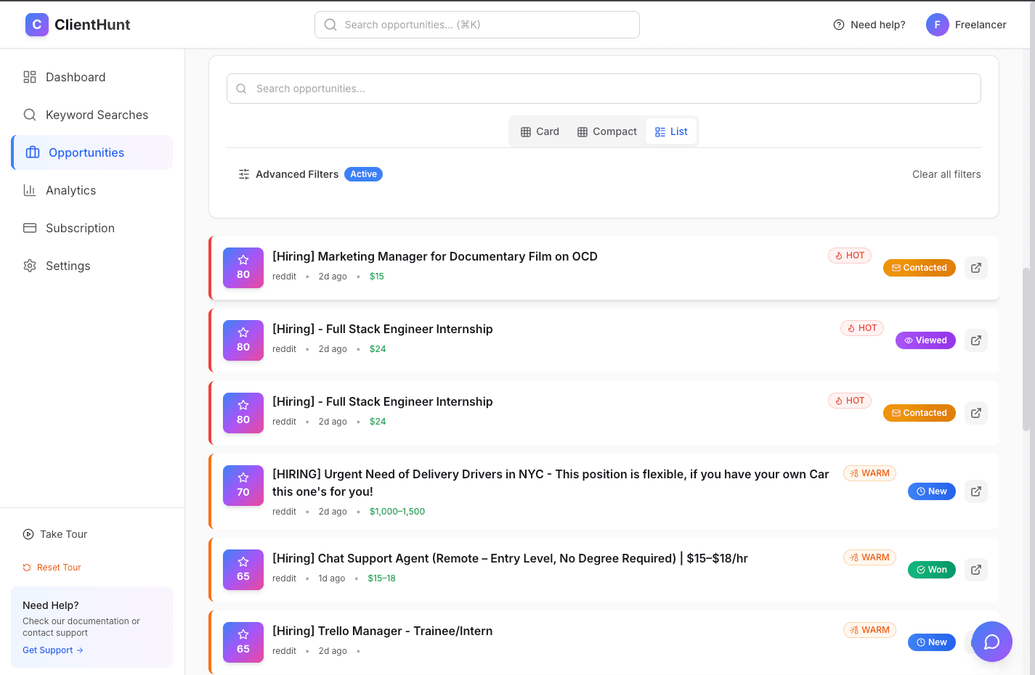Toggle Viewed status on Full Stack Internship

[925, 340]
